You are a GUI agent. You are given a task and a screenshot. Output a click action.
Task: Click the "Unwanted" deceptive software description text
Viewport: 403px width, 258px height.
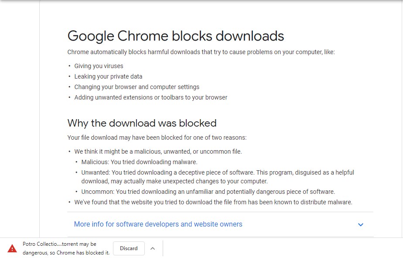(218, 172)
